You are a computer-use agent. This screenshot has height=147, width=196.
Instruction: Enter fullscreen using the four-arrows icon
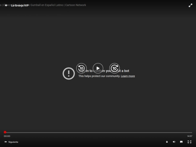tap(189, 142)
